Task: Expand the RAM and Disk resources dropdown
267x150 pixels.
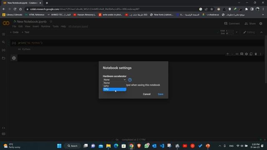Action: tap(237, 32)
